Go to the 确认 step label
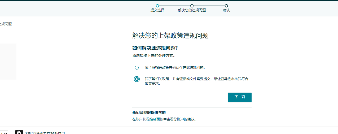 226,10
